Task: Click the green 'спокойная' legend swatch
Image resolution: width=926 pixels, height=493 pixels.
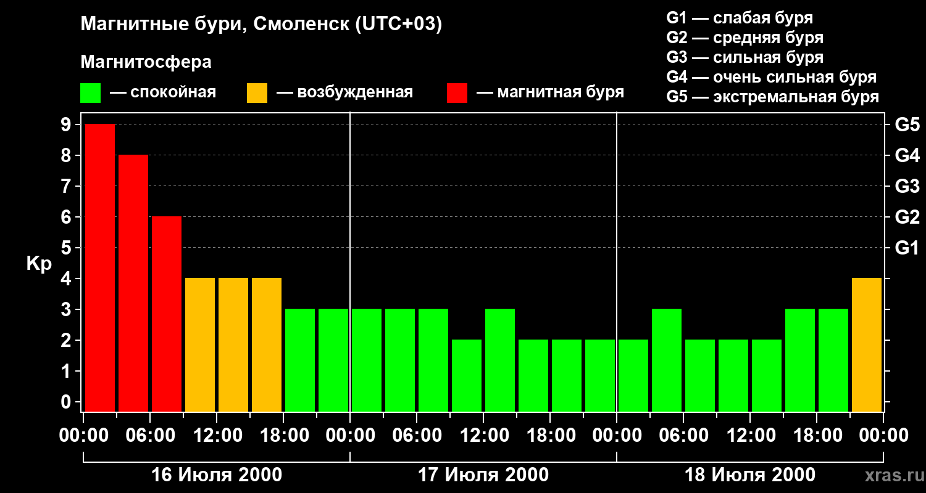Action: 90,92
